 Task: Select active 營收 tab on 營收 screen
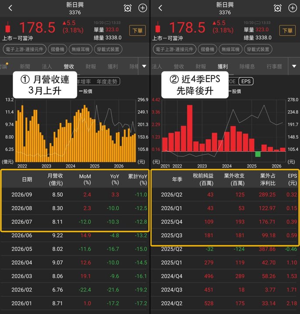click(x=69, y=66)
